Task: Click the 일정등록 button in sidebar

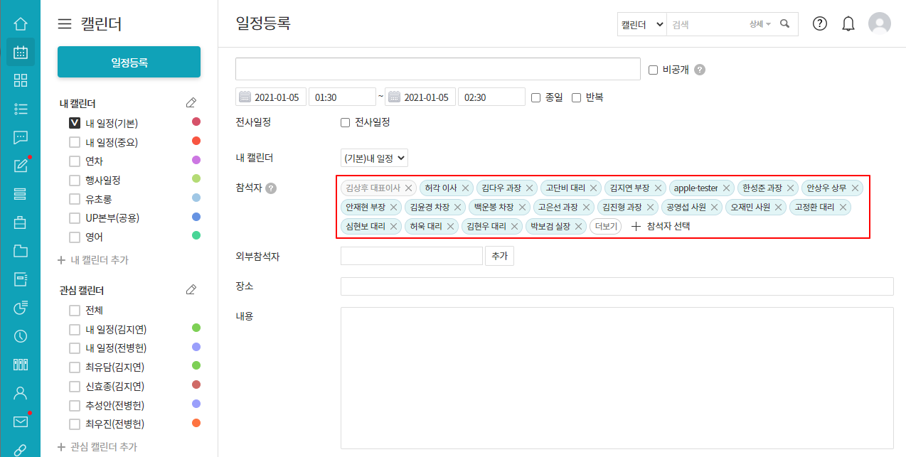Action: click(x=129, y=62)
